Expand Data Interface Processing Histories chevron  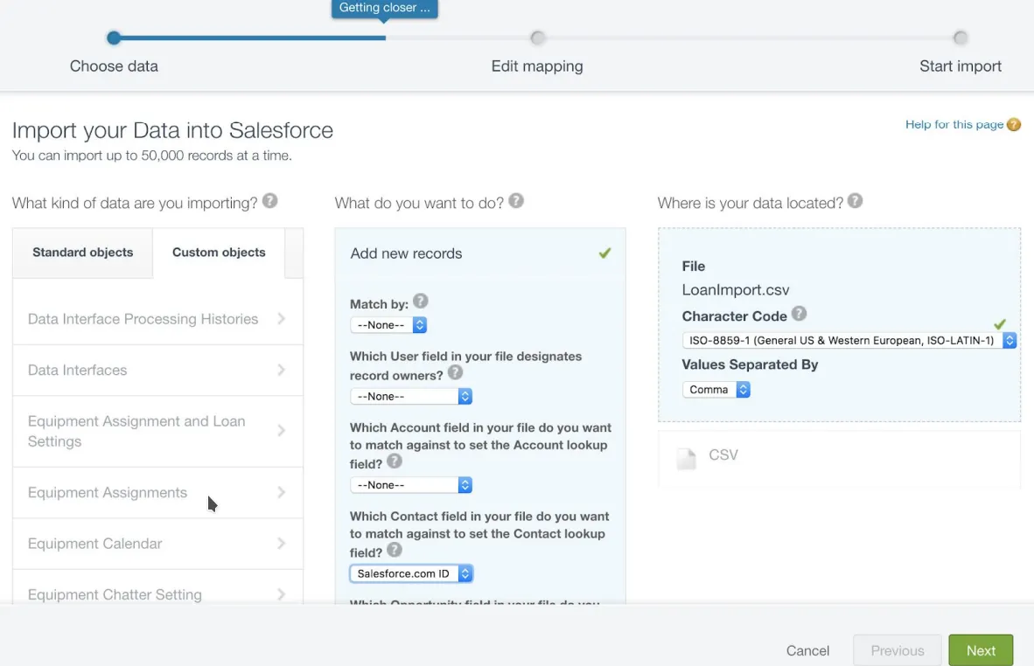point(282,319)
